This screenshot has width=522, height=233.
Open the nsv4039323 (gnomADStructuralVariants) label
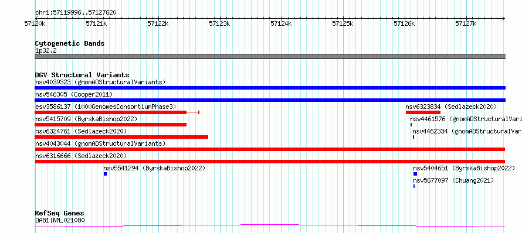[x=100, y=82]
